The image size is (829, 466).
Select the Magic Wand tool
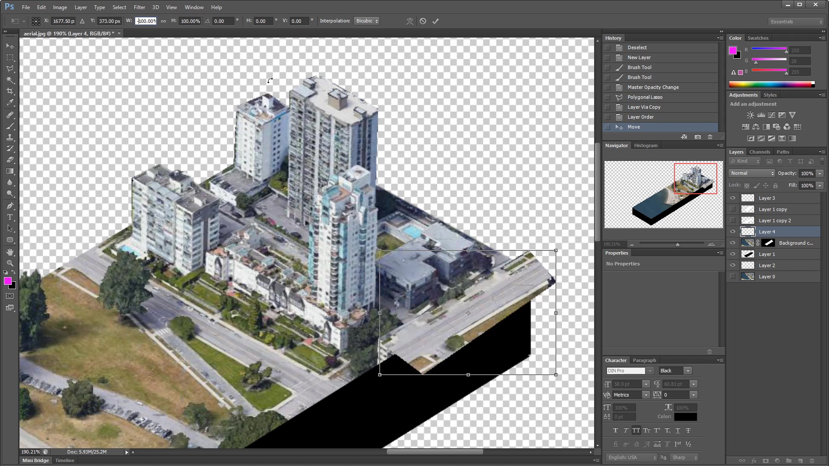click(10, 80)
